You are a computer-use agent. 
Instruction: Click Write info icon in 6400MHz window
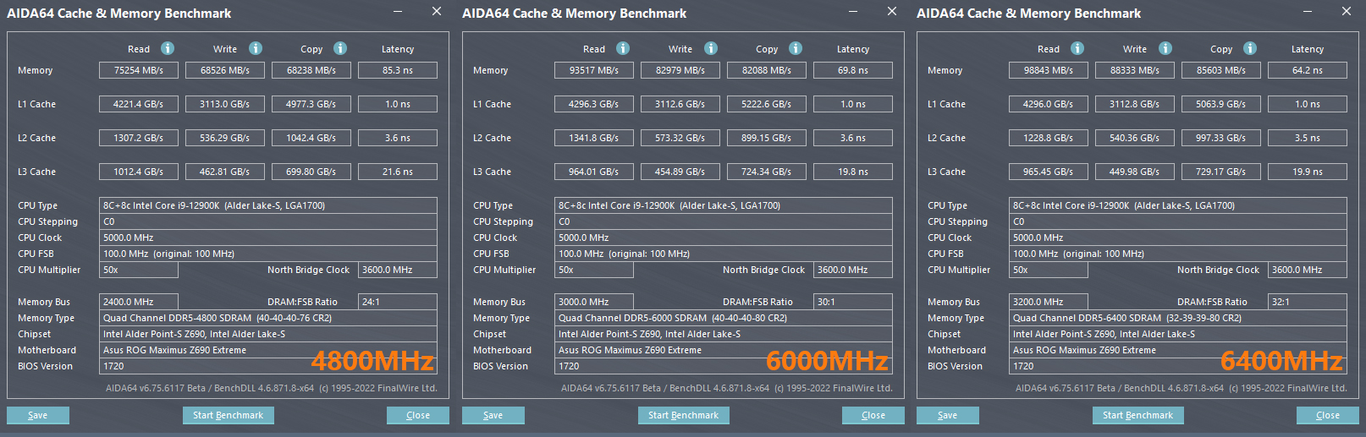pyautogui.click(x=1165, y=48)
